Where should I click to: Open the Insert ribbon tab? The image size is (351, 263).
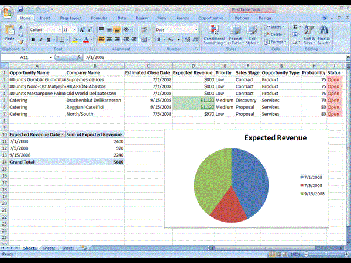pos(45,18)
